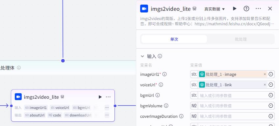This screenshot has height=126, width=279.
Task: Remove 批处理_1 · image reference from imageUrl1
Action: [x=265, y=74]
